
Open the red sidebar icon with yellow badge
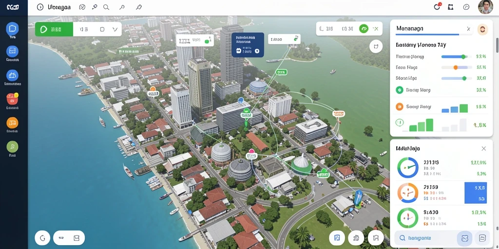coord(12,99)
